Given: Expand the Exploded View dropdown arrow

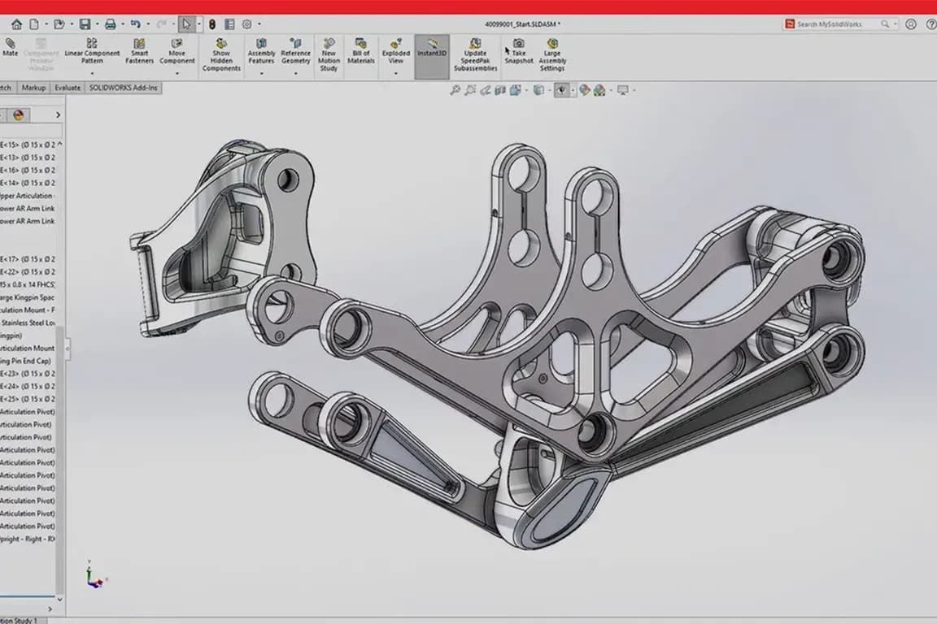Looking at the screenshot, I should coord(395,73).
